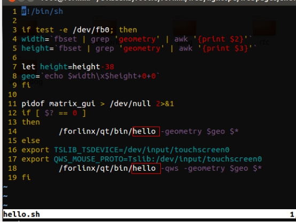Click line number 10 in the gutter
The height and width of the screenshot is (222, 296).
pyautogui.click(x=12, y=94)
